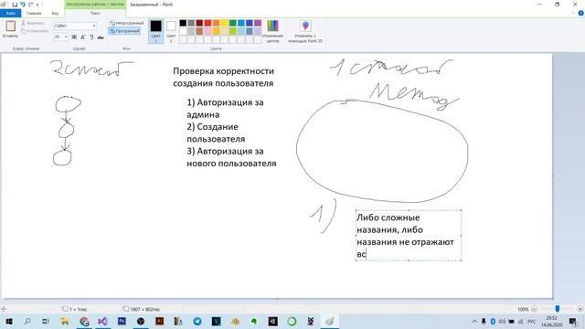Switch to the View (Вид) tab
Screen dimensions: 585x329
pyautogui.click(x=55, y=13)
